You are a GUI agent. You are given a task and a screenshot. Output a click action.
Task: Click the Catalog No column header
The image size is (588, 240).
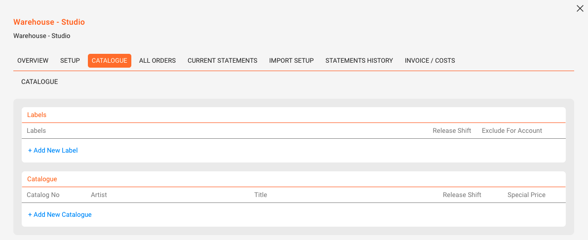pyautogui.click(x=43, y=195)
